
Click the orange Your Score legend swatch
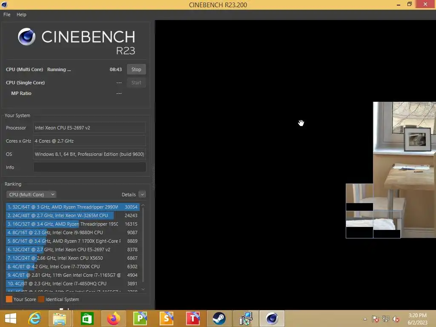[x=9, y=299]
